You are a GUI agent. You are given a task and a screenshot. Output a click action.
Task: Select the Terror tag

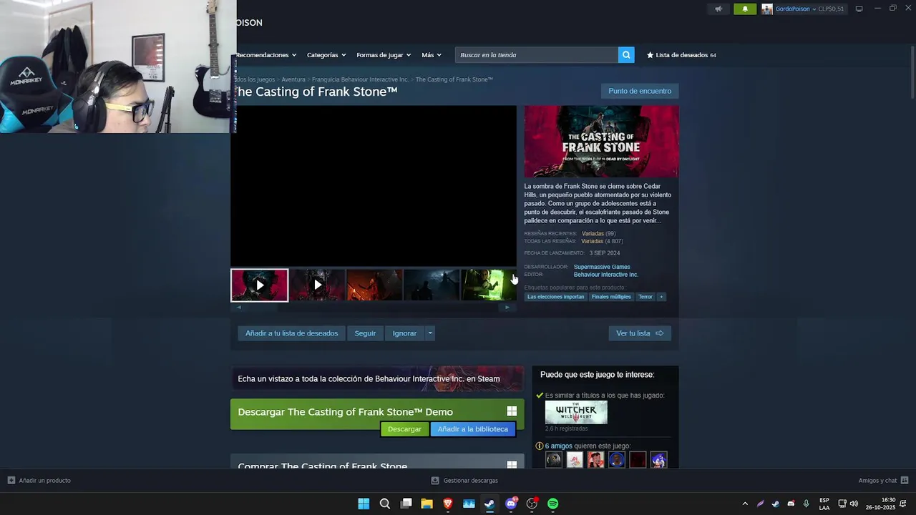645,297
